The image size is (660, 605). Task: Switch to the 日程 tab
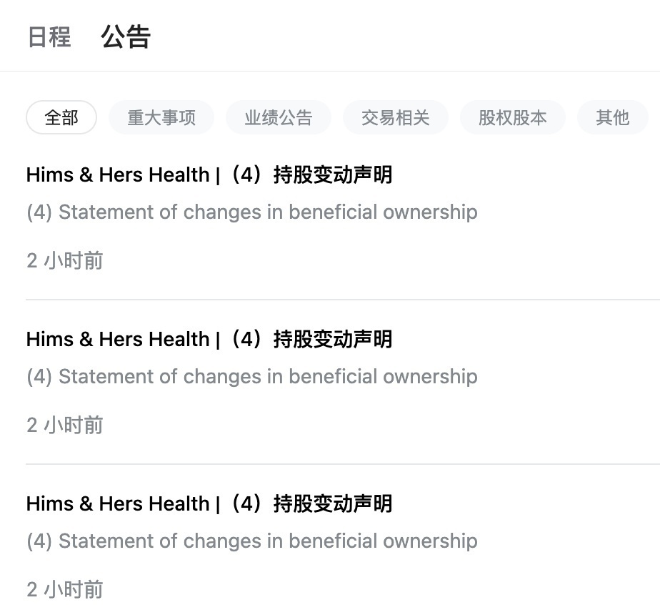[49, 36]
